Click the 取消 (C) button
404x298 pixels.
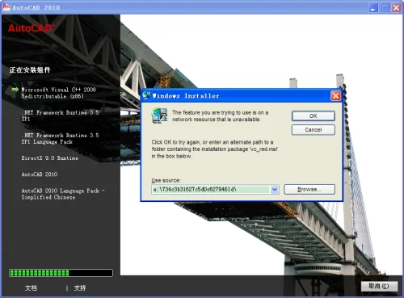(379, 286)
